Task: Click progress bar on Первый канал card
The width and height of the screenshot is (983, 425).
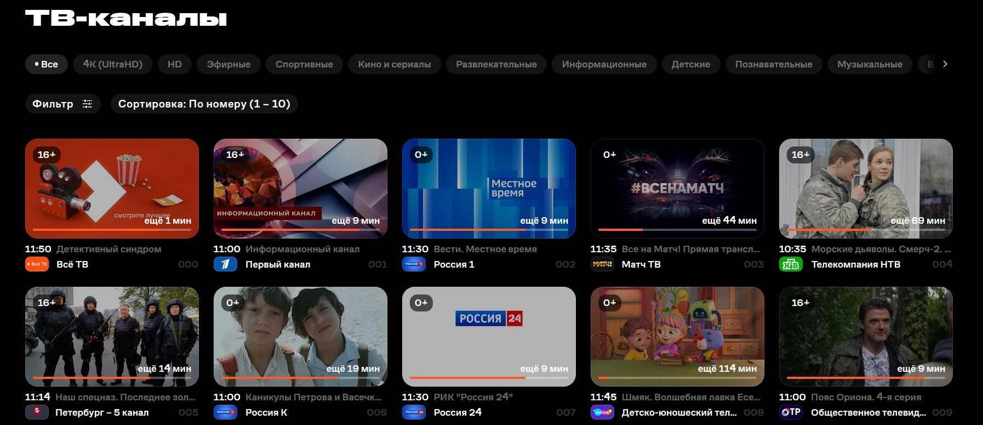Action: (300, 230)
